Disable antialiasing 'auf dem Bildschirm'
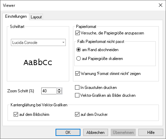This screenshot has height=139, width=166. [x=16, y=114]
